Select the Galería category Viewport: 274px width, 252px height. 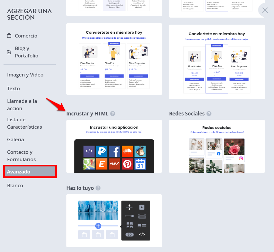(16, 139)
